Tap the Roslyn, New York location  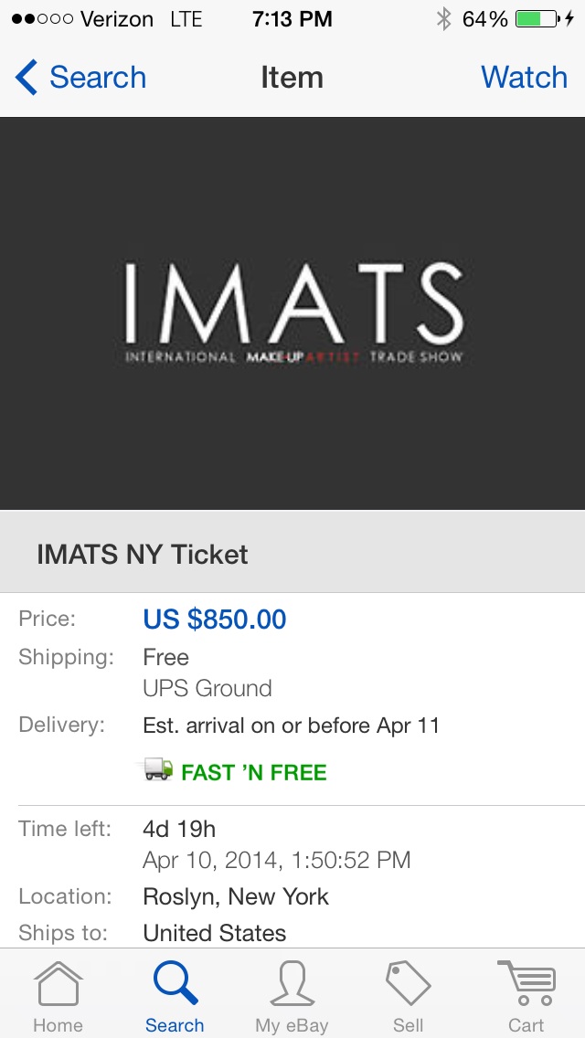click(236, 896)
